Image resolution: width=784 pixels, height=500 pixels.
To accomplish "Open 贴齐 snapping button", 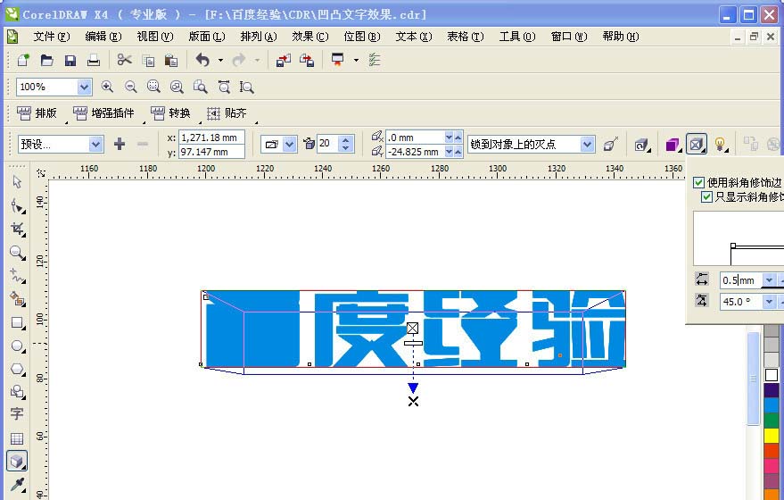I will (227, 113).
